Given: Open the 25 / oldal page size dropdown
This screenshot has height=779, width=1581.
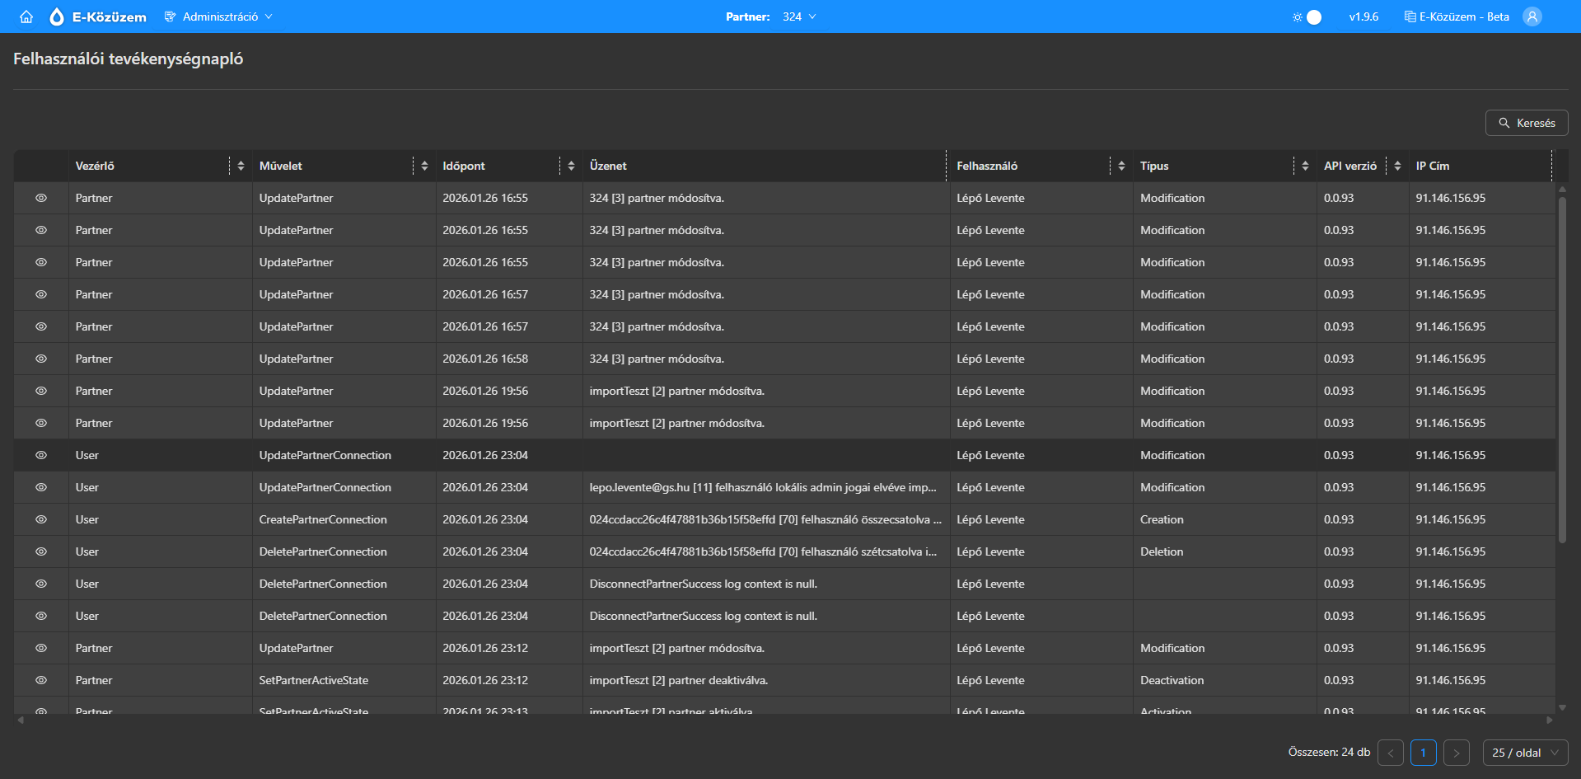Looking at the screenshot, I should coord(1525,753).
